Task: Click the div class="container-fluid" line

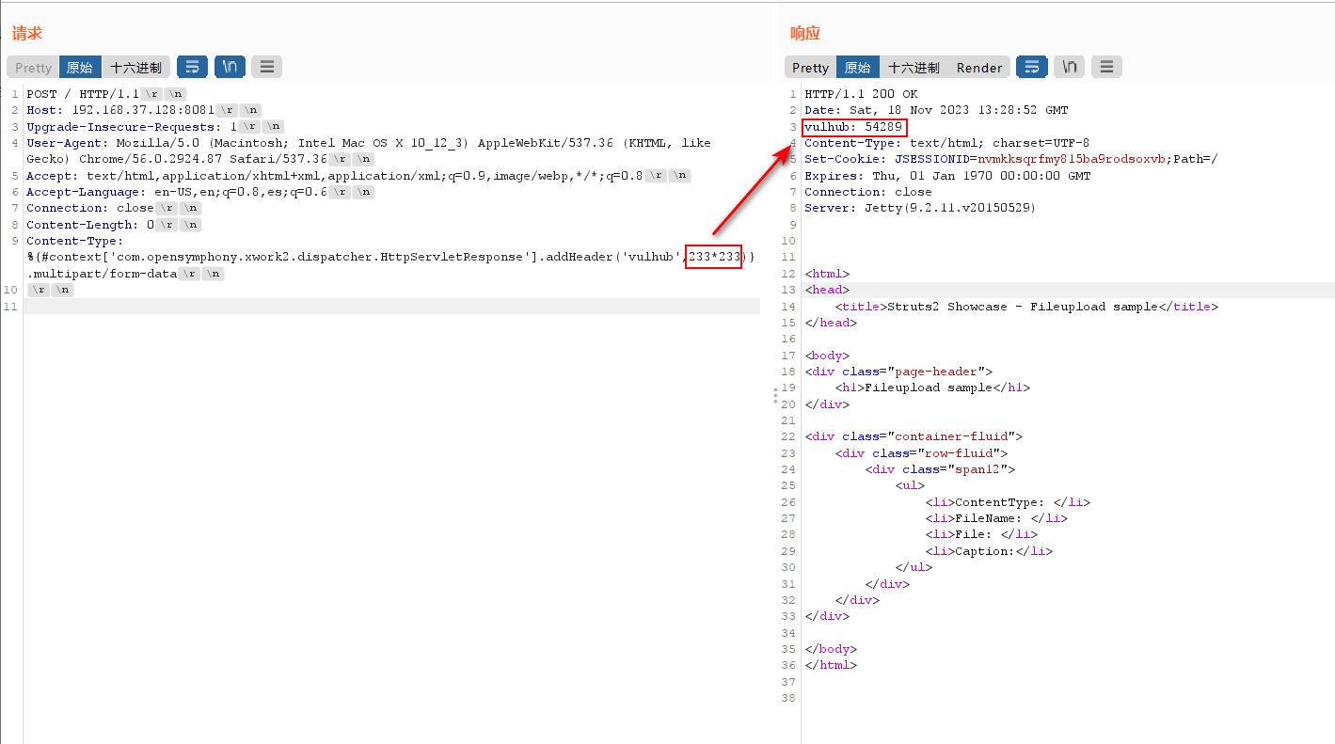Action: [914, 436]
